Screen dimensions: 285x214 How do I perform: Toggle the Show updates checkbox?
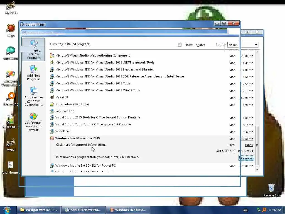point(180,45)
